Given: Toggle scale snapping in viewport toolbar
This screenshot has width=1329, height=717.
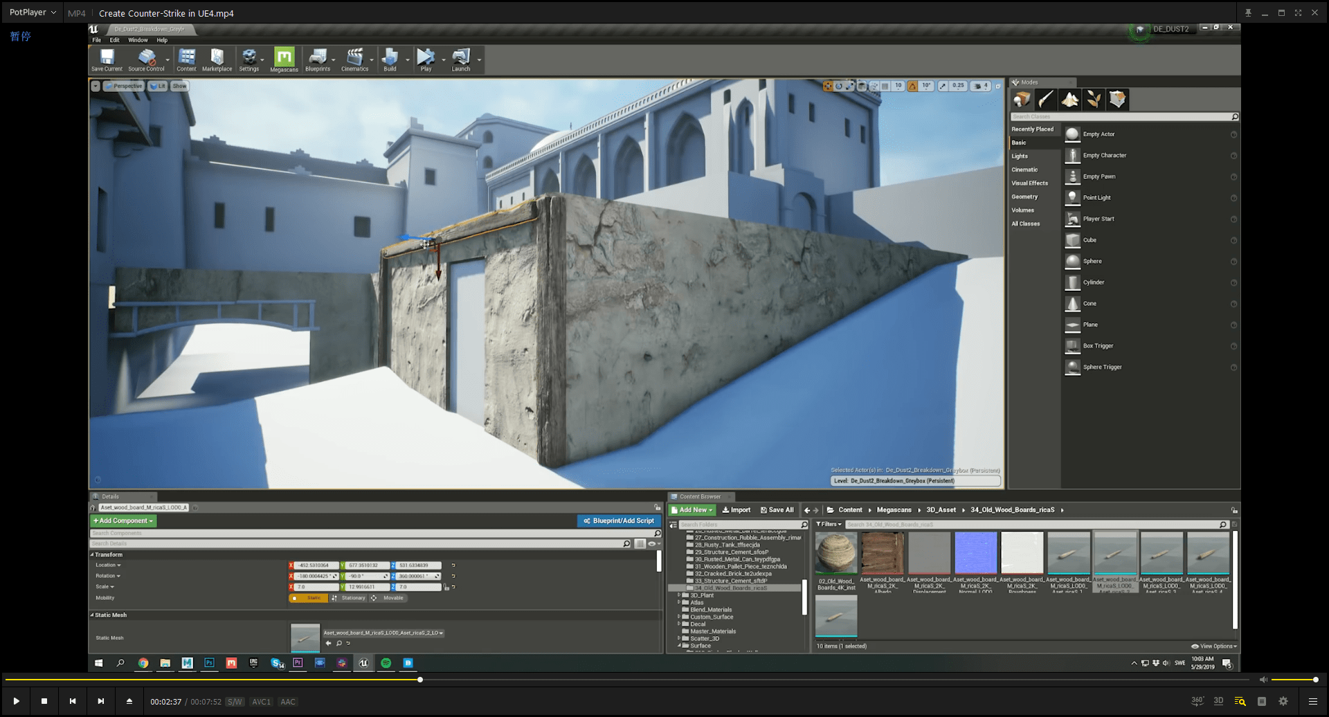Looking at the screenshot, I should [943, 87].
